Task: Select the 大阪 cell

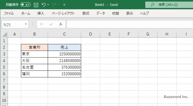Action: point(34,61)
